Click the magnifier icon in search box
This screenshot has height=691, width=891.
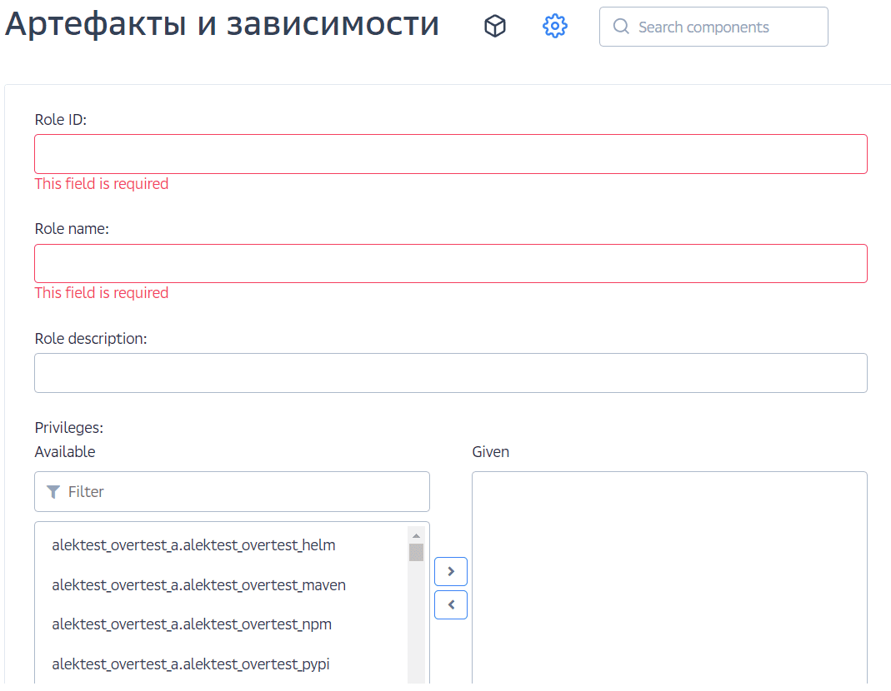[621, 27]
